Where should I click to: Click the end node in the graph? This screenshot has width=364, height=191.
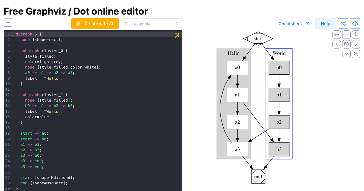[x=258, y=177]
